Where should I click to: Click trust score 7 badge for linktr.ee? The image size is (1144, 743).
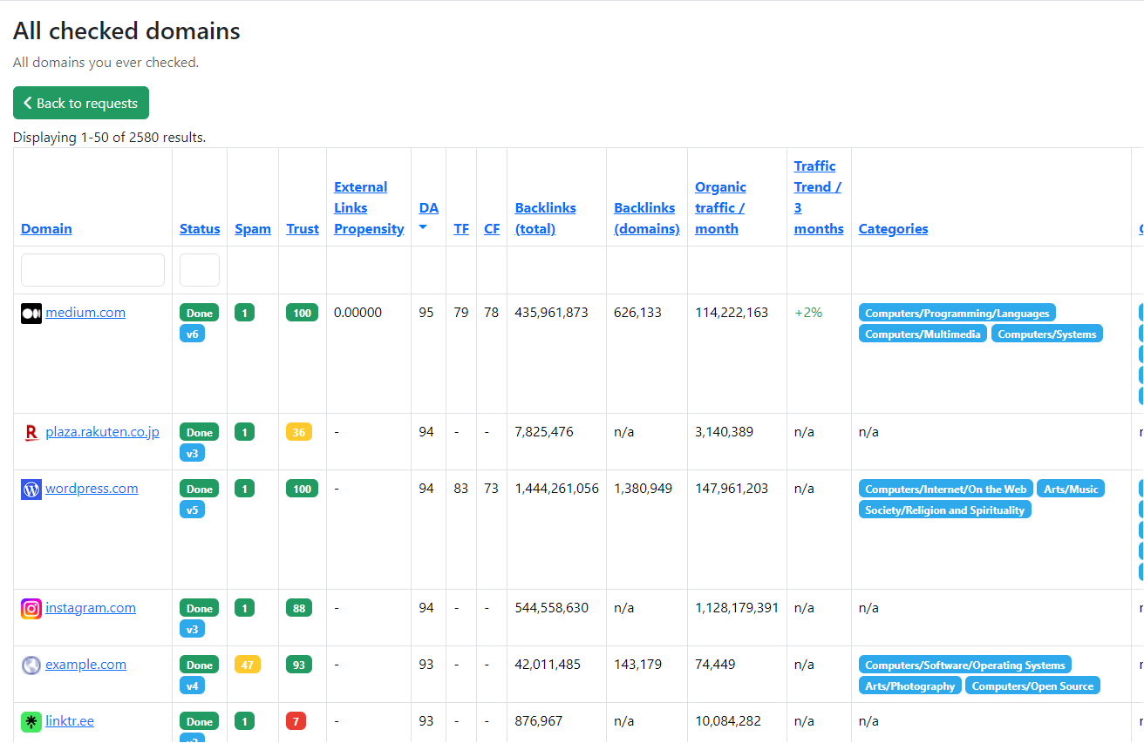click(296, 721)
